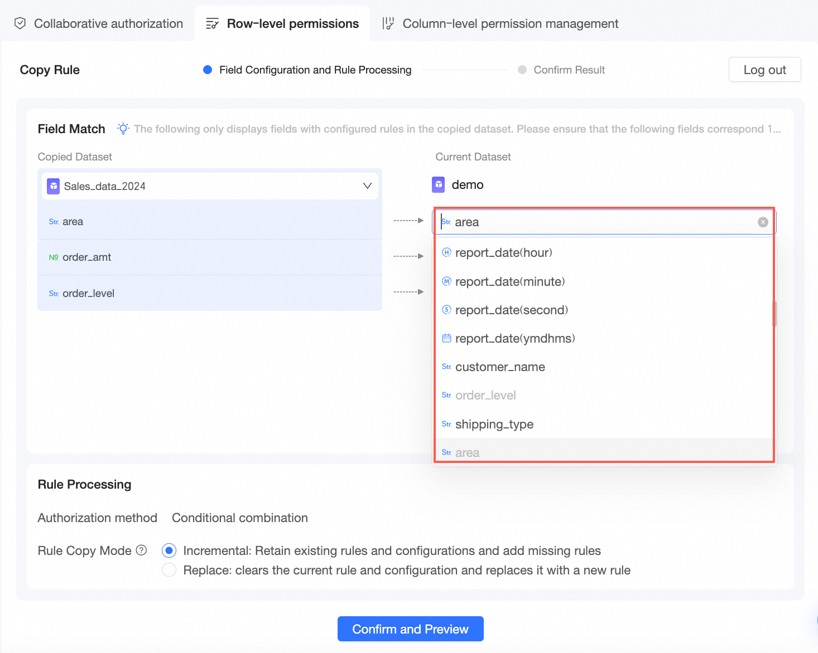Select the Replace rule copy mode
The image size is (818, 653).
(169, 570)
